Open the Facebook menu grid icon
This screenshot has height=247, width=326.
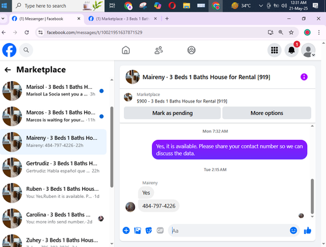274,50
